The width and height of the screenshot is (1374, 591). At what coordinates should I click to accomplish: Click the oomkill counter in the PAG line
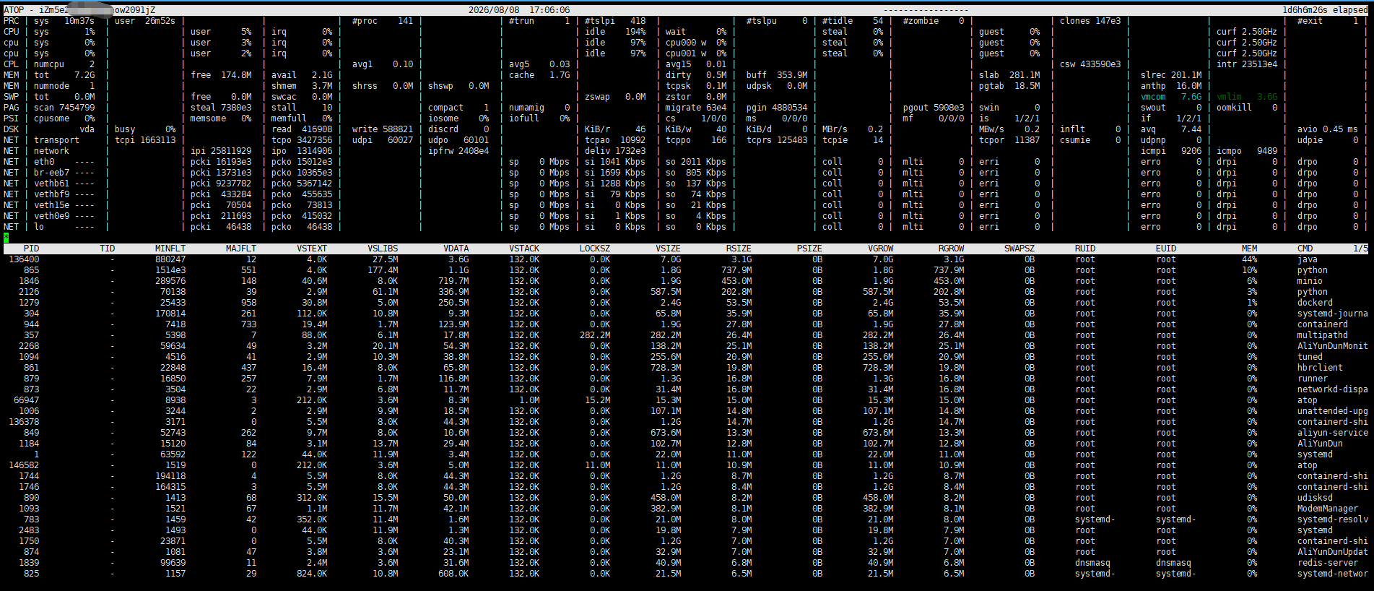[1247, 108]
